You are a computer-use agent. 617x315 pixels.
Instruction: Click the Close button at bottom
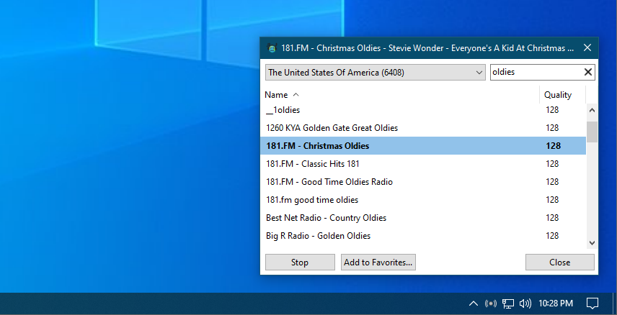pyautogui.click(x=559, y=262)
